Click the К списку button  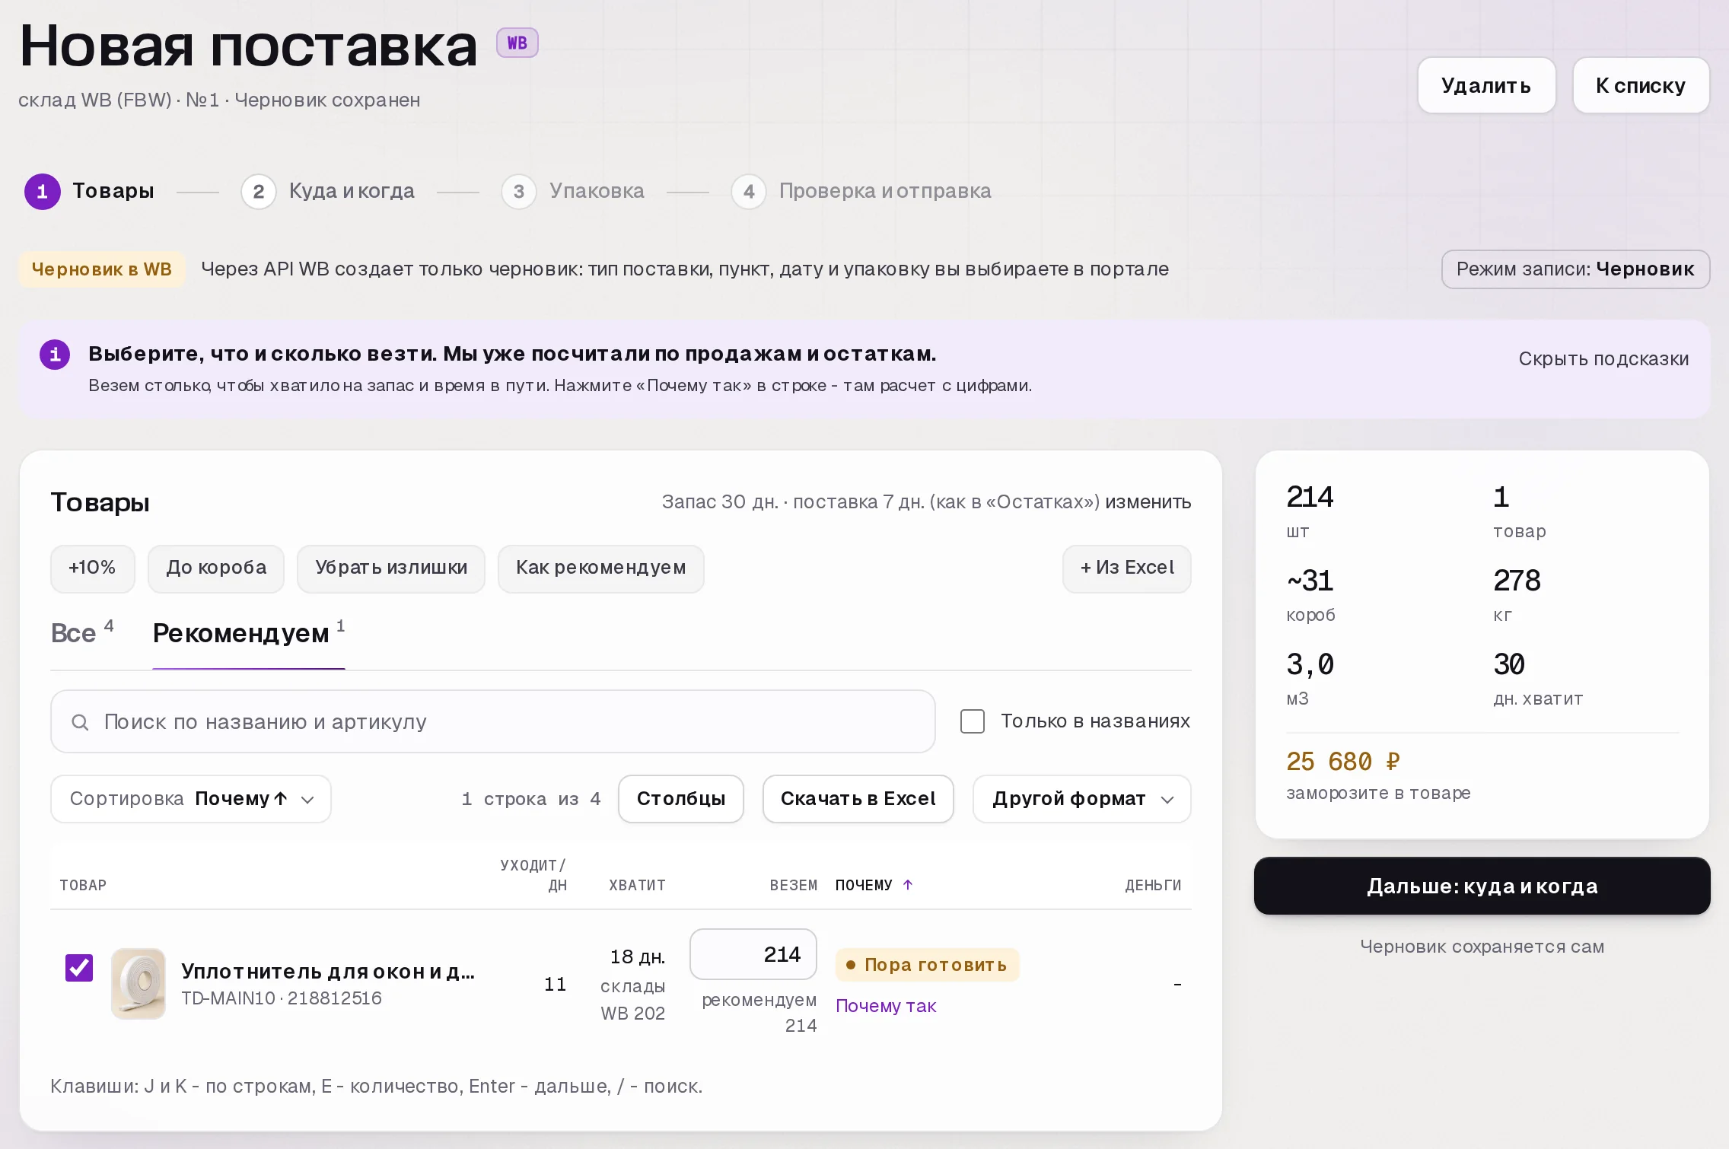click(x=1641, y=85)
